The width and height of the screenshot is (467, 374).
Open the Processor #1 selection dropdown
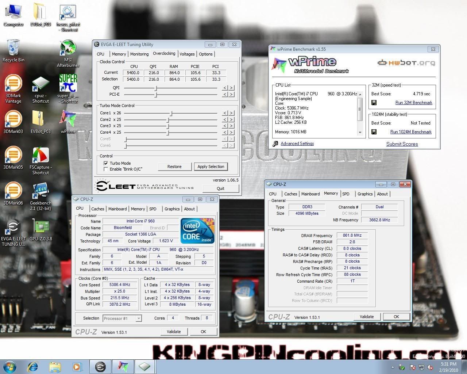click(139, 318)
